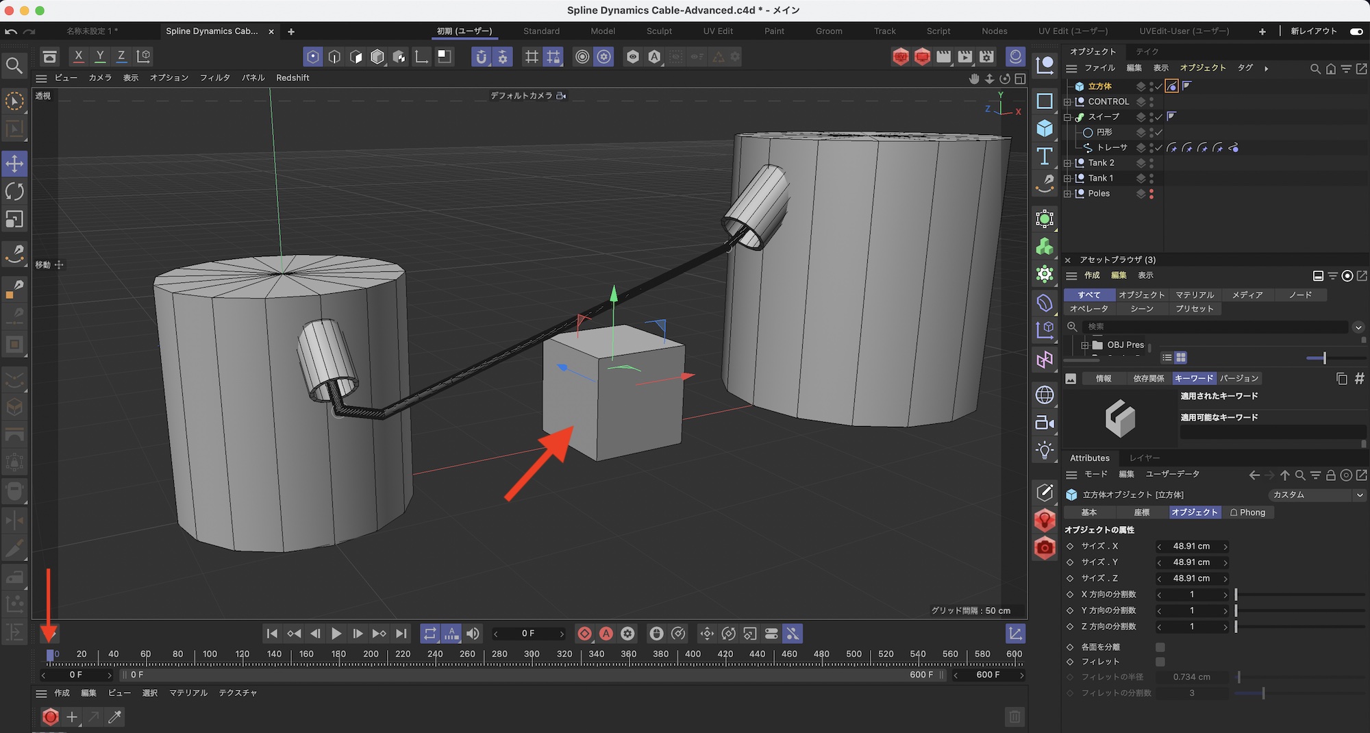Viewport: 1370px width, 733px height.
Task: Click the Text spline tool icon
Action: pos(1045,157)
